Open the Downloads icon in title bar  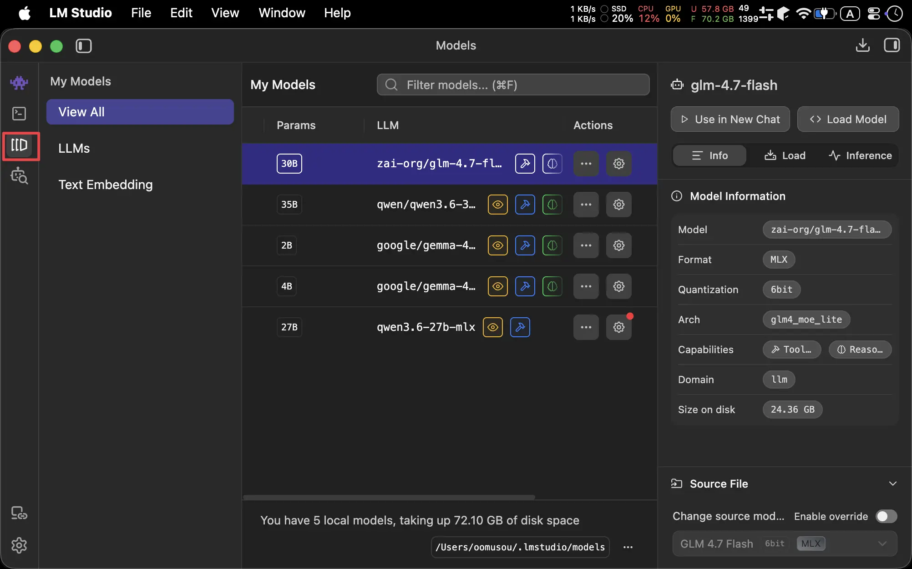click(863, 45)
